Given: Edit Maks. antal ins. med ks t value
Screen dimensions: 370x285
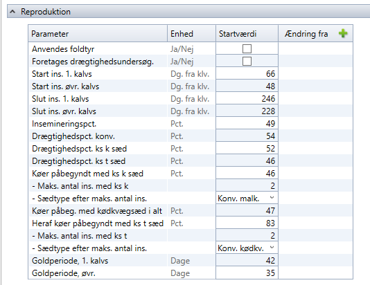Looking at the screenshot, I should click(247, 235).
